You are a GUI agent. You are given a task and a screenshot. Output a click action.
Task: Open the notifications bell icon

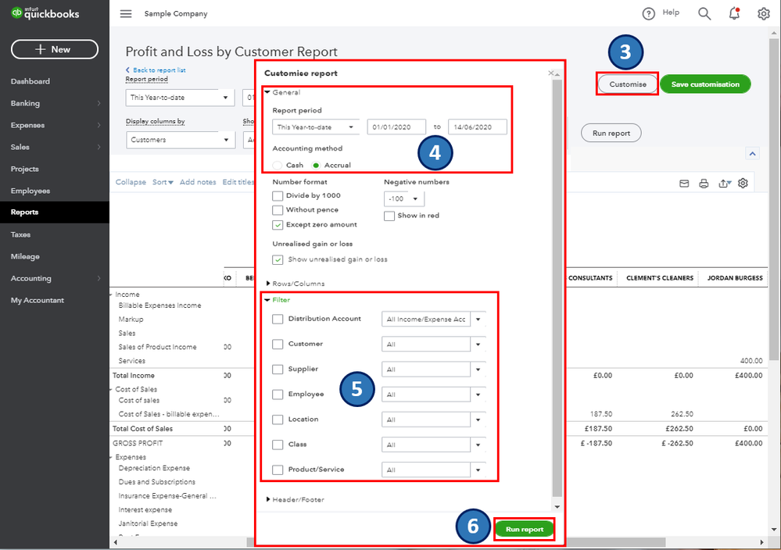pos(734,14)
